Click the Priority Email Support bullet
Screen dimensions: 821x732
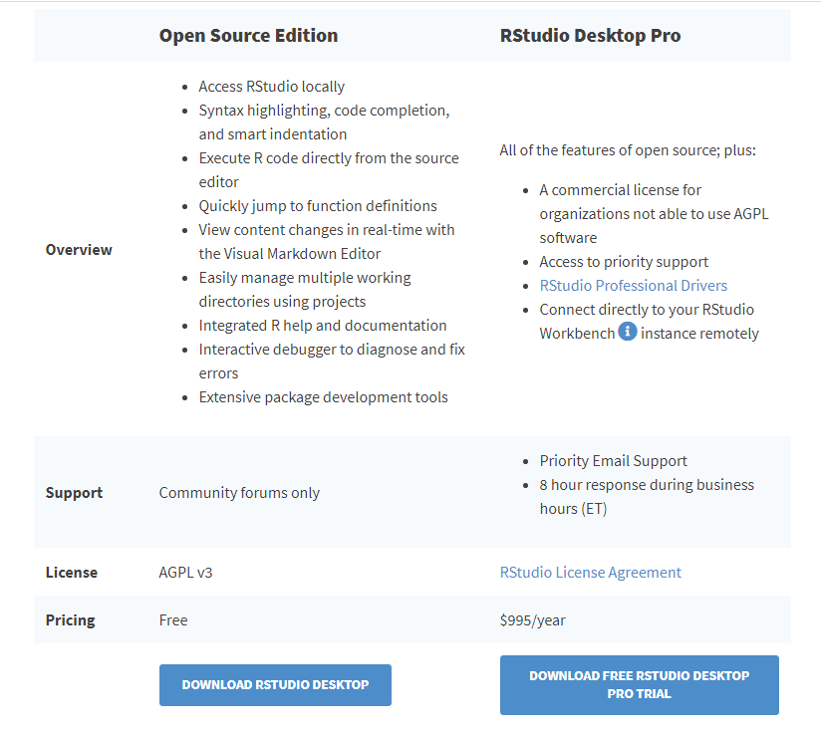point(613,461)
